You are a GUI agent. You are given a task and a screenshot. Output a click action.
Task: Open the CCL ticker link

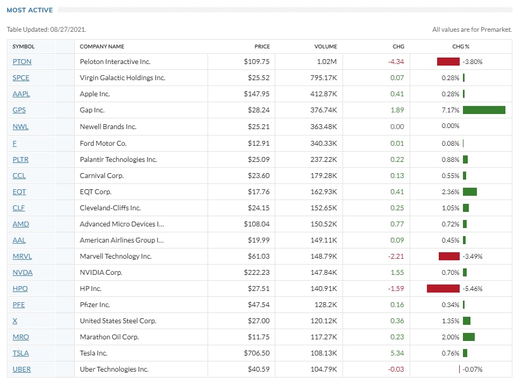[19, 175]
